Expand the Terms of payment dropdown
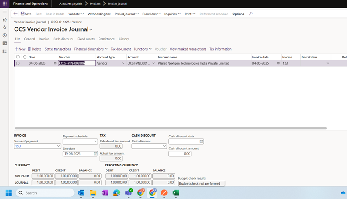This screenshot has width=347, height=199. (58, 146)
